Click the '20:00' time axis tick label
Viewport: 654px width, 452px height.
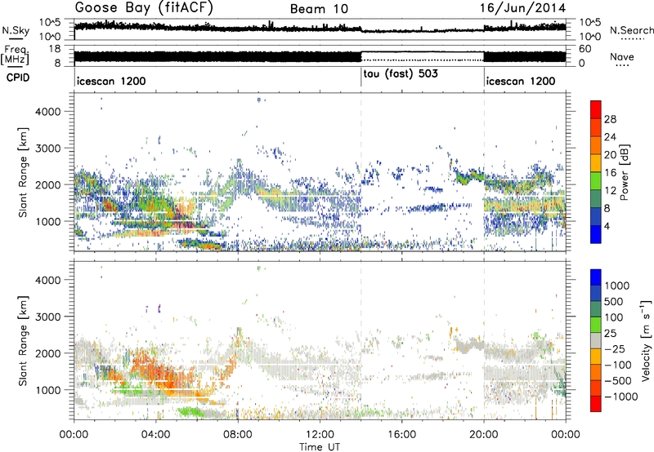[483, 435]
